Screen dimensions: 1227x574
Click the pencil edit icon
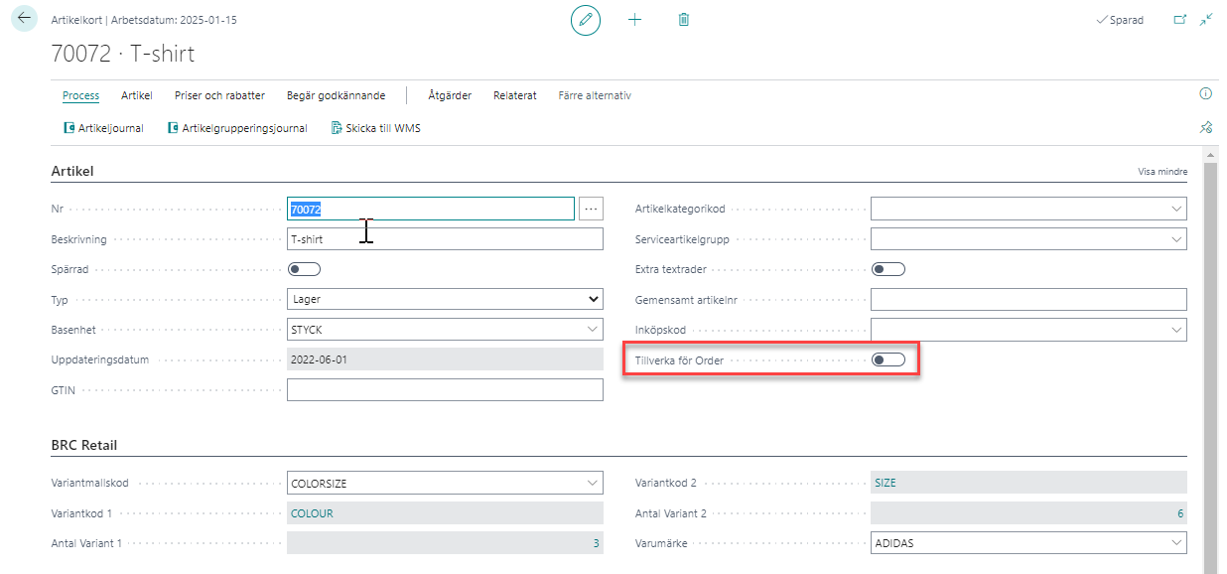pos(586,20)
